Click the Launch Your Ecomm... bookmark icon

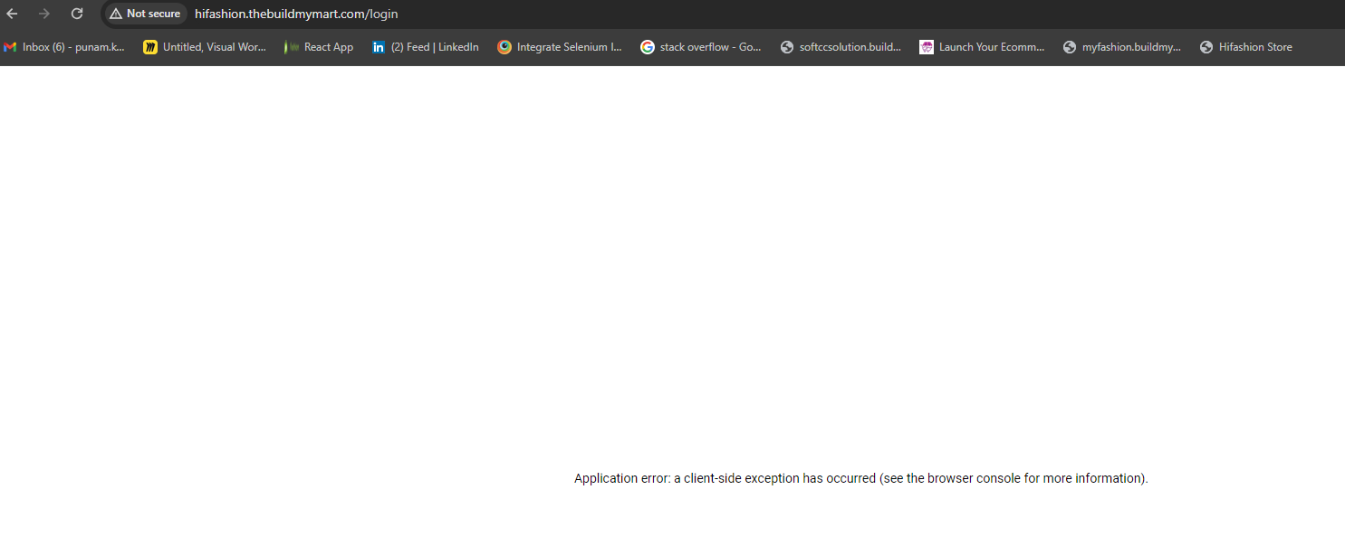(x=927, y=47)
